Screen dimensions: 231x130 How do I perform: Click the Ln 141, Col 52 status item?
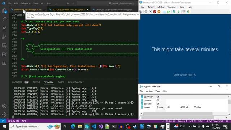168,121
